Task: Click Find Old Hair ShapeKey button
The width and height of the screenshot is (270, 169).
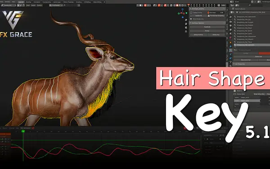Action: pyautogui.click(x=216, y=16)
